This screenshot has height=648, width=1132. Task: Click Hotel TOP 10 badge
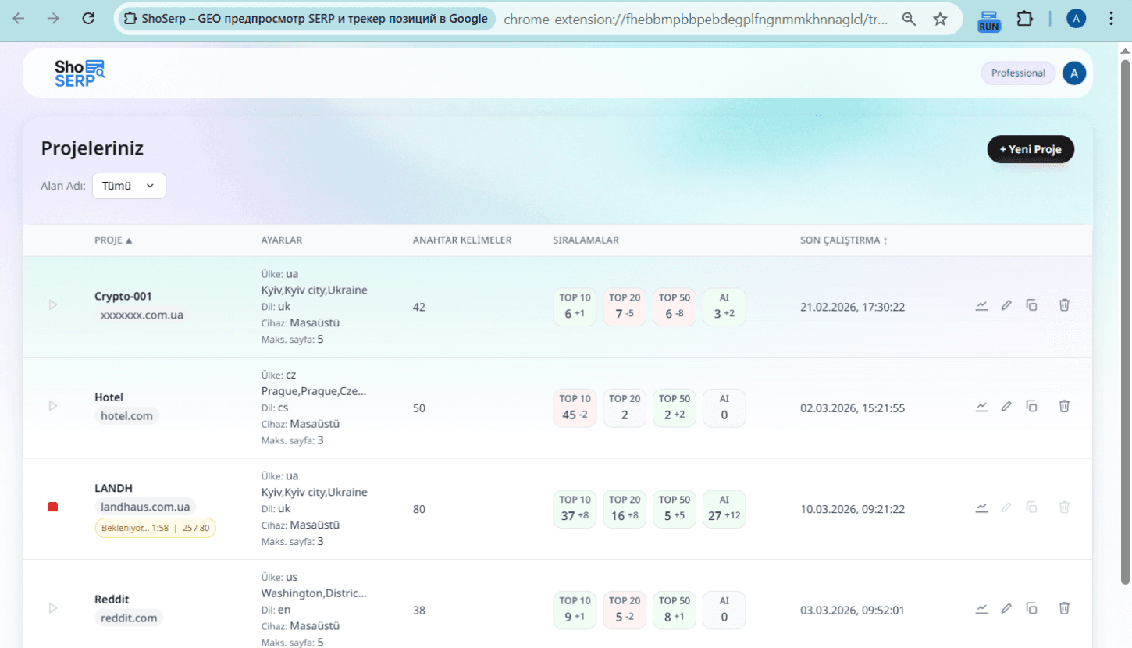pyautogui.click(x=575, y=408)
